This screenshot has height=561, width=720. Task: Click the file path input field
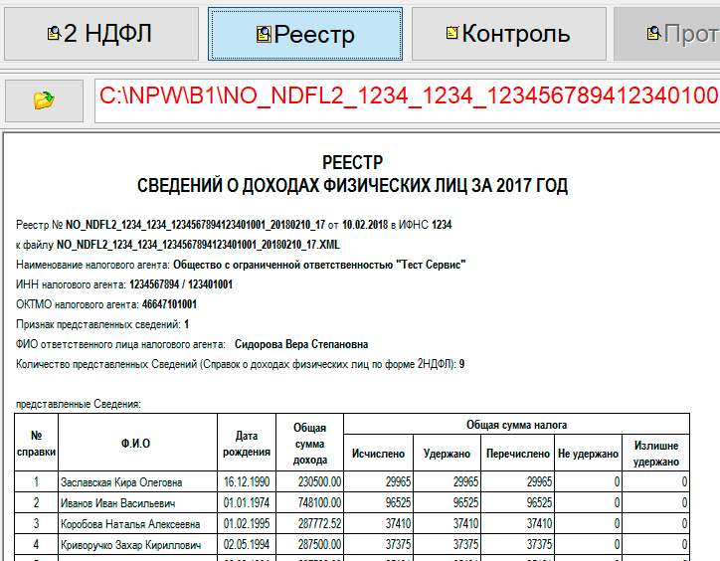coord(408,100)
